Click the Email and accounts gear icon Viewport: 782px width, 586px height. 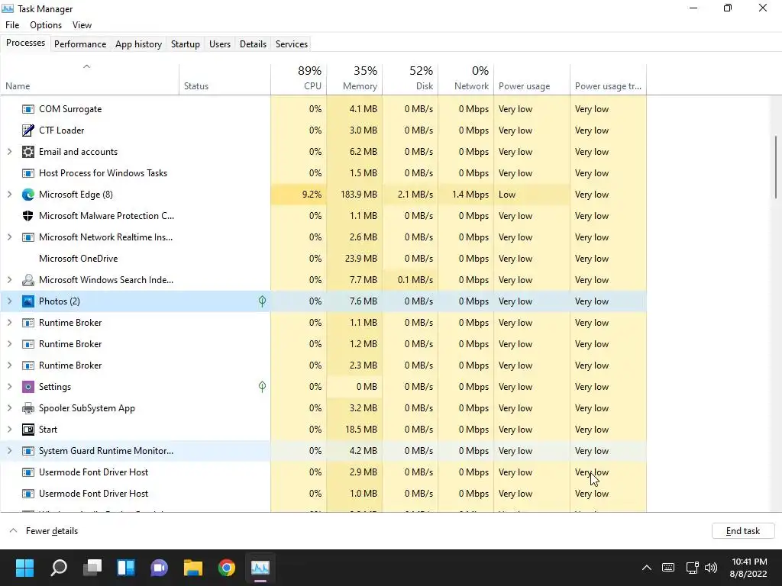point(28,152)
